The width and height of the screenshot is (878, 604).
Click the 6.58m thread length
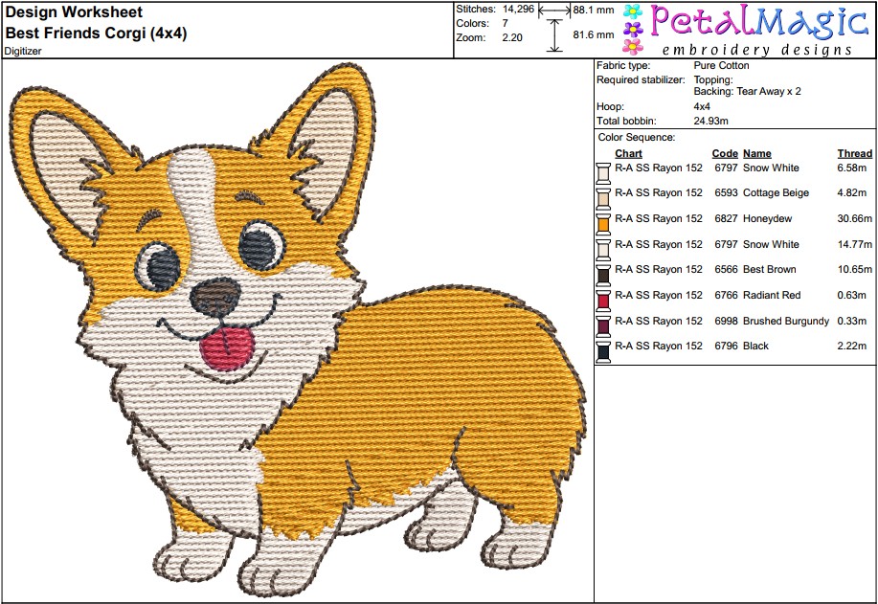point(852,168)
